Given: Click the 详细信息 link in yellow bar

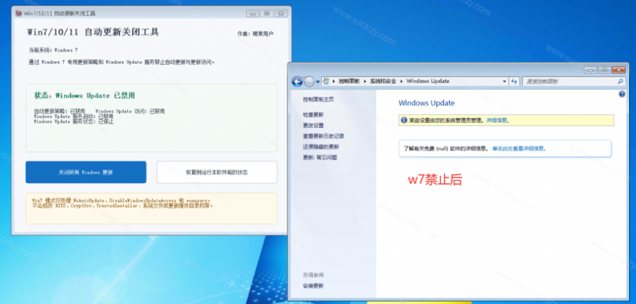Looking at the screenshot, I should tap(497, 120).
